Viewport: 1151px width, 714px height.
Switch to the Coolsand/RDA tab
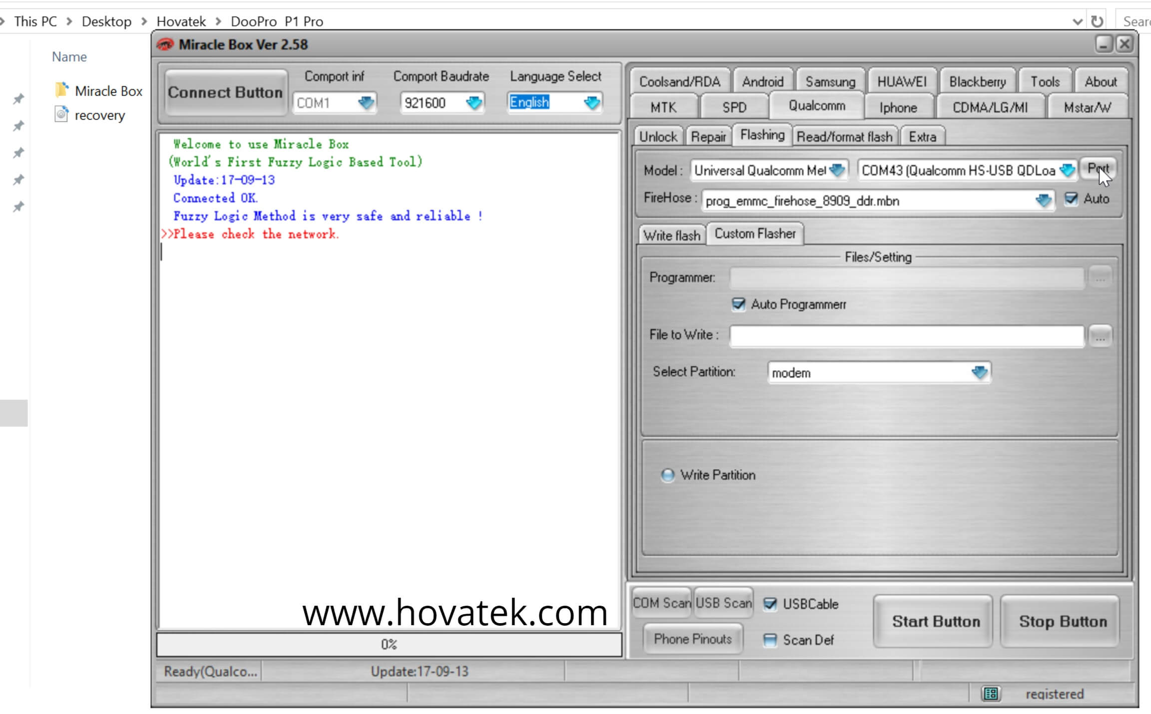click(x=679, y=81)
